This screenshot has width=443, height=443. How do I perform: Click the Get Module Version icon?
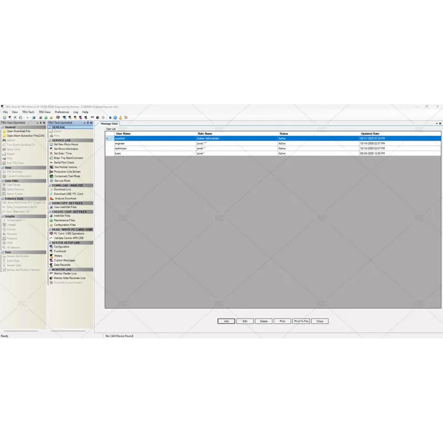(x=51, y=167)
